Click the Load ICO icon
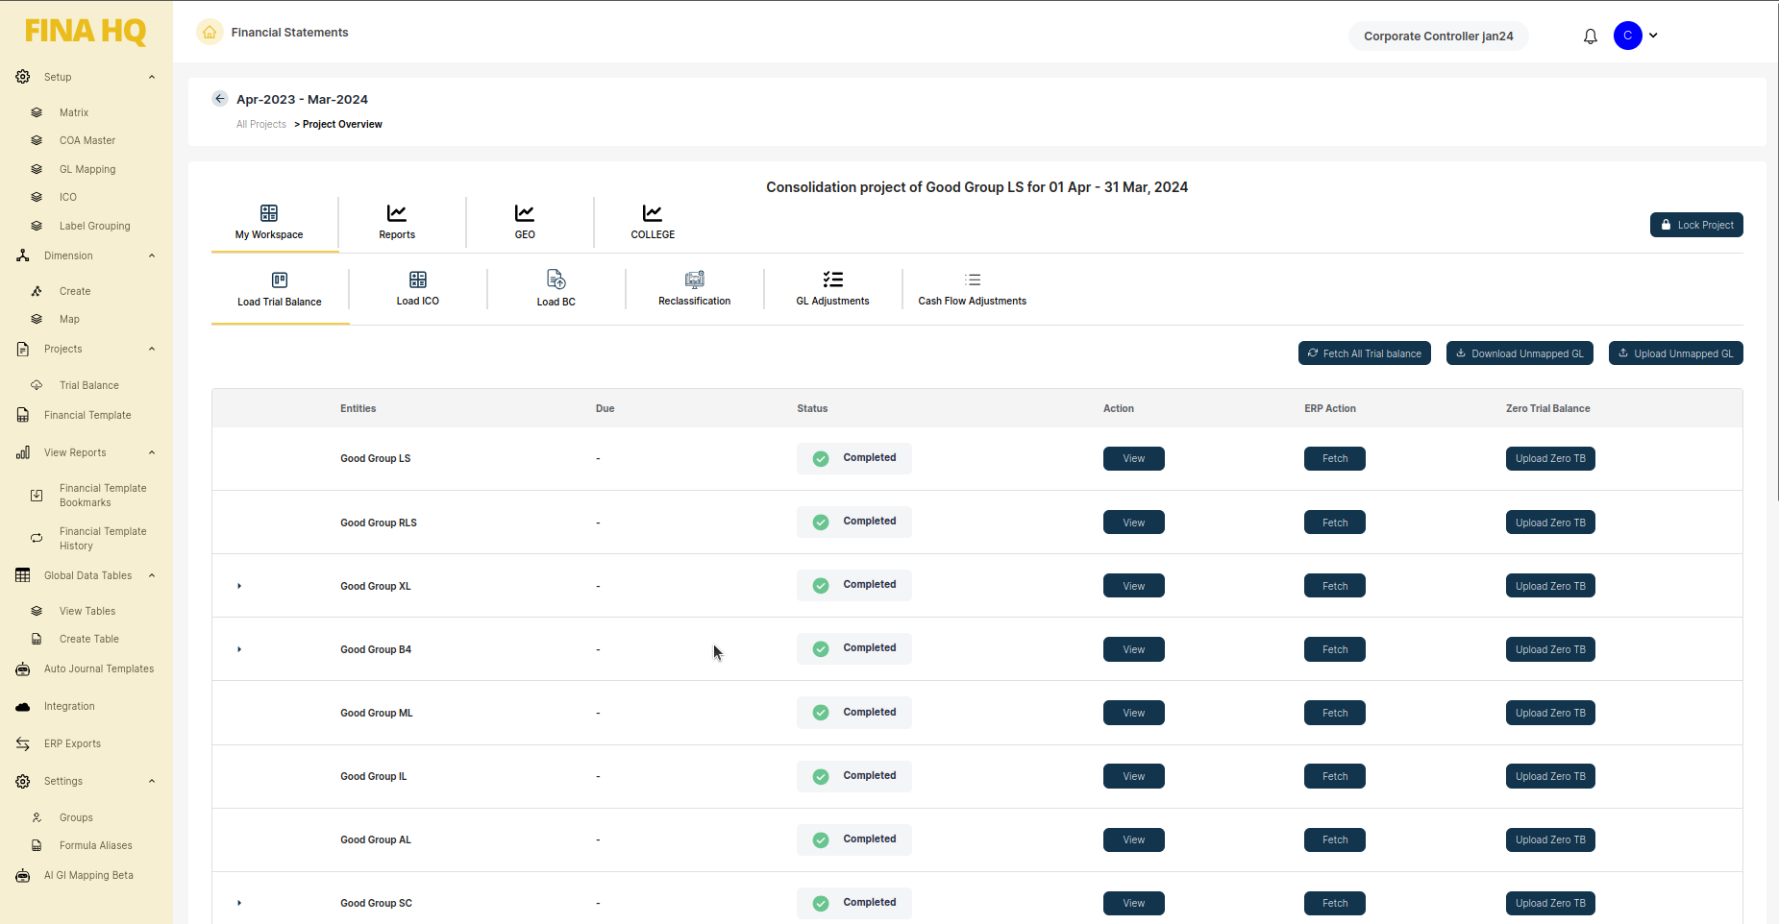Viewport: 1779px width, 924px height. click(x=417, y=280)
